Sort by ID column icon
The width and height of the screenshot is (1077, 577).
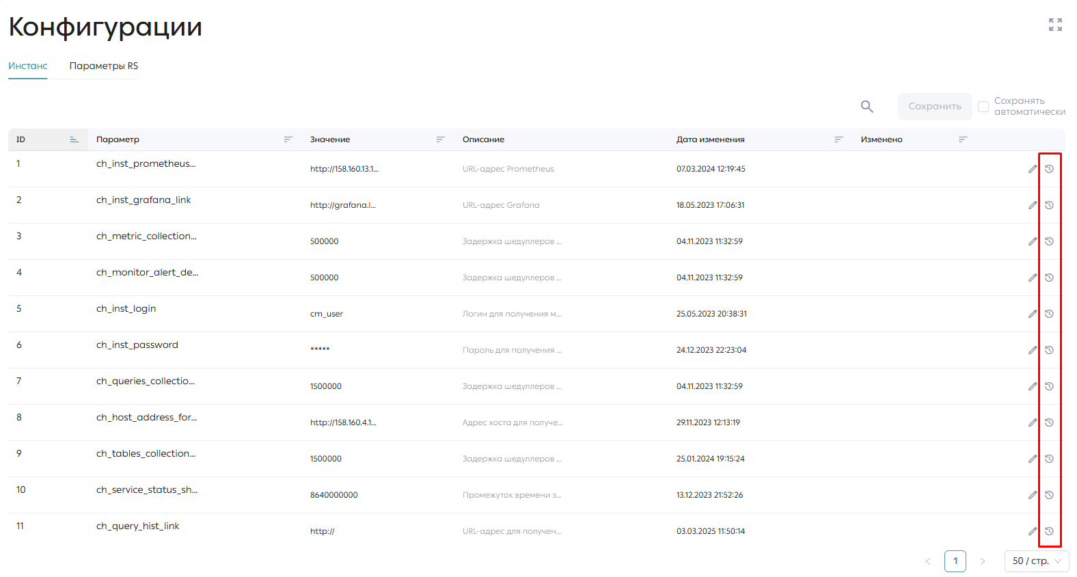pos(74,139)
